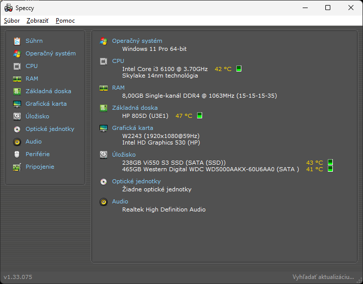Select Súhrn in the left sidebar
Viewport: 363px width, 284px height.
(34, 41)
